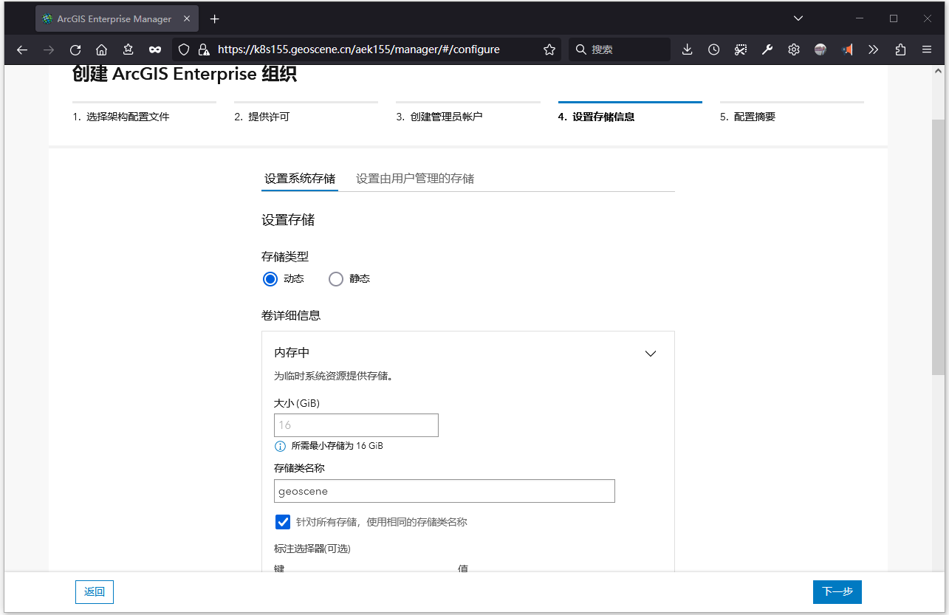The height and width of the screenshot is (615, 949).
Task: Open developer tools wrench icon
Action: pyautogui.click(x=767, y=49)
